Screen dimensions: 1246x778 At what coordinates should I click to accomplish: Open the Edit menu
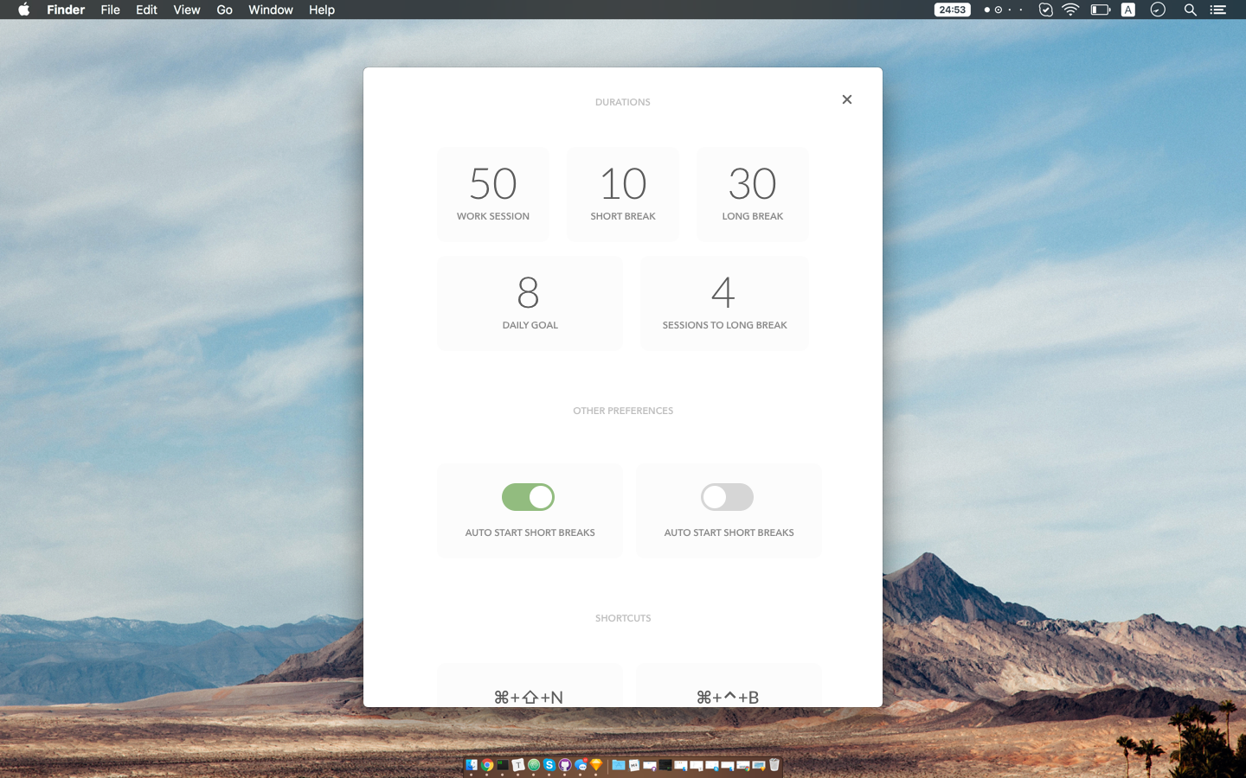pyautogui.click(x=146, y=10)
